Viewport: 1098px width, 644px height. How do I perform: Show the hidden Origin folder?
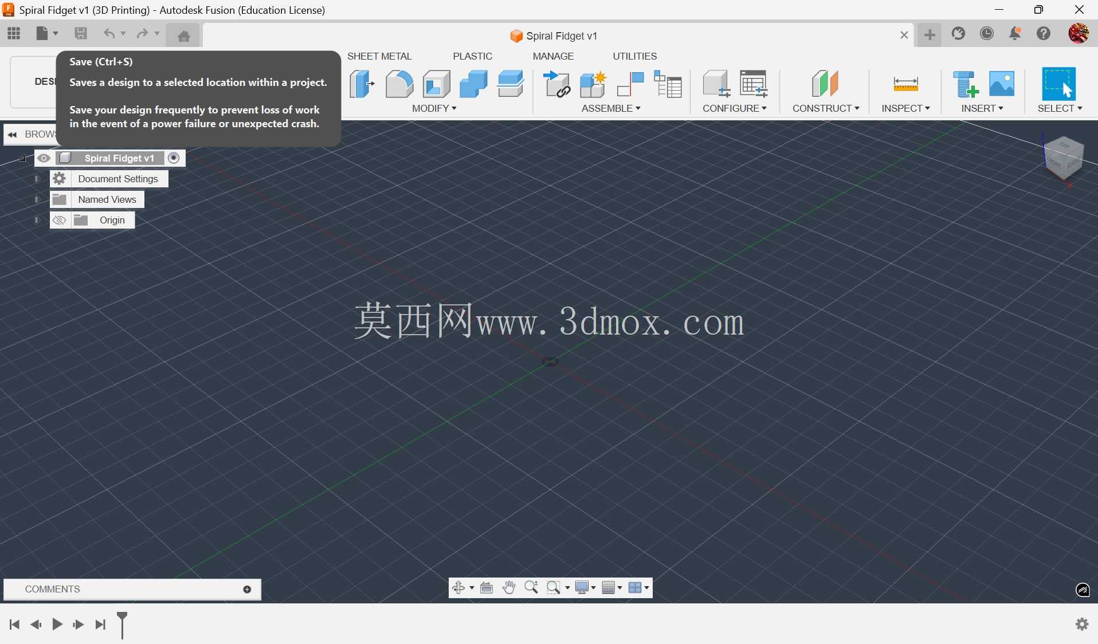[59, 221]
